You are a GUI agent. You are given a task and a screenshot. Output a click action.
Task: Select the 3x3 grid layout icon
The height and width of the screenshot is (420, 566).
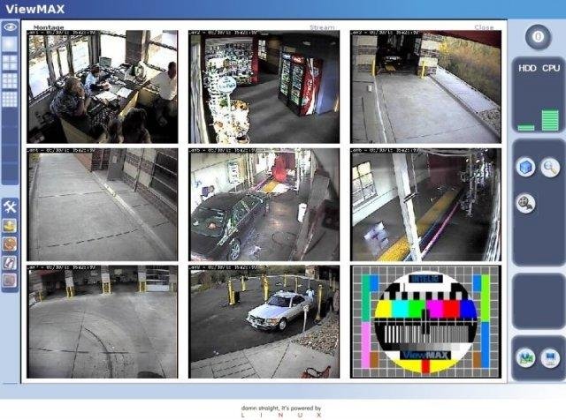click(x=10, y=81)
